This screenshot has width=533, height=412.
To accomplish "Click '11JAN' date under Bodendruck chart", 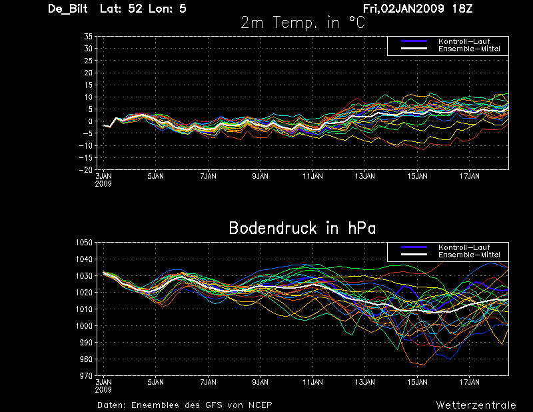I will coord(312,383).
